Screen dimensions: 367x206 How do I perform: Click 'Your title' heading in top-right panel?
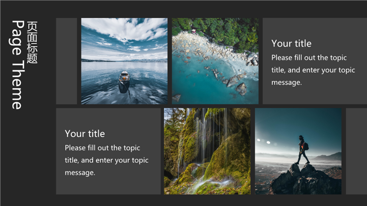click(291, 44)
